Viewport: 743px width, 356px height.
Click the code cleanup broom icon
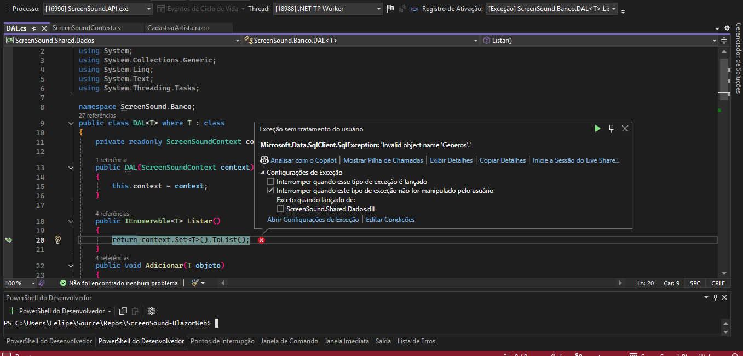(x=195, y=283)
